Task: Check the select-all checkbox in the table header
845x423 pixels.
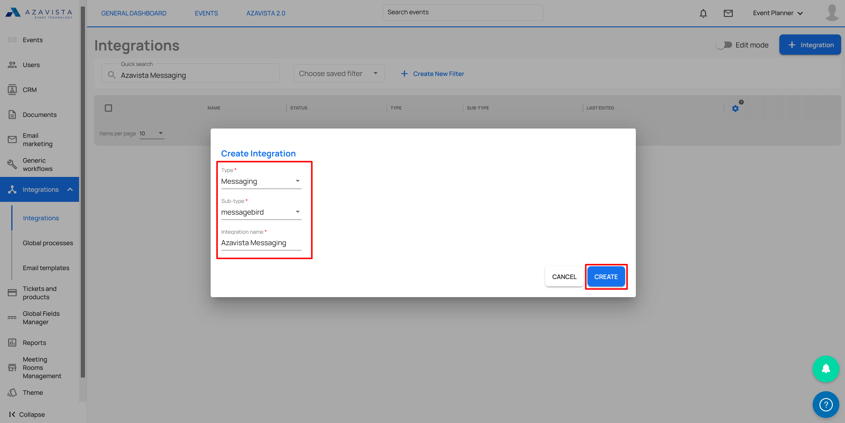Action: pos(108,108)
